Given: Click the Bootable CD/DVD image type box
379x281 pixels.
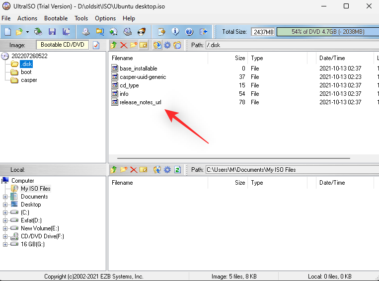Looking at the screenshot, I should 63,45.
